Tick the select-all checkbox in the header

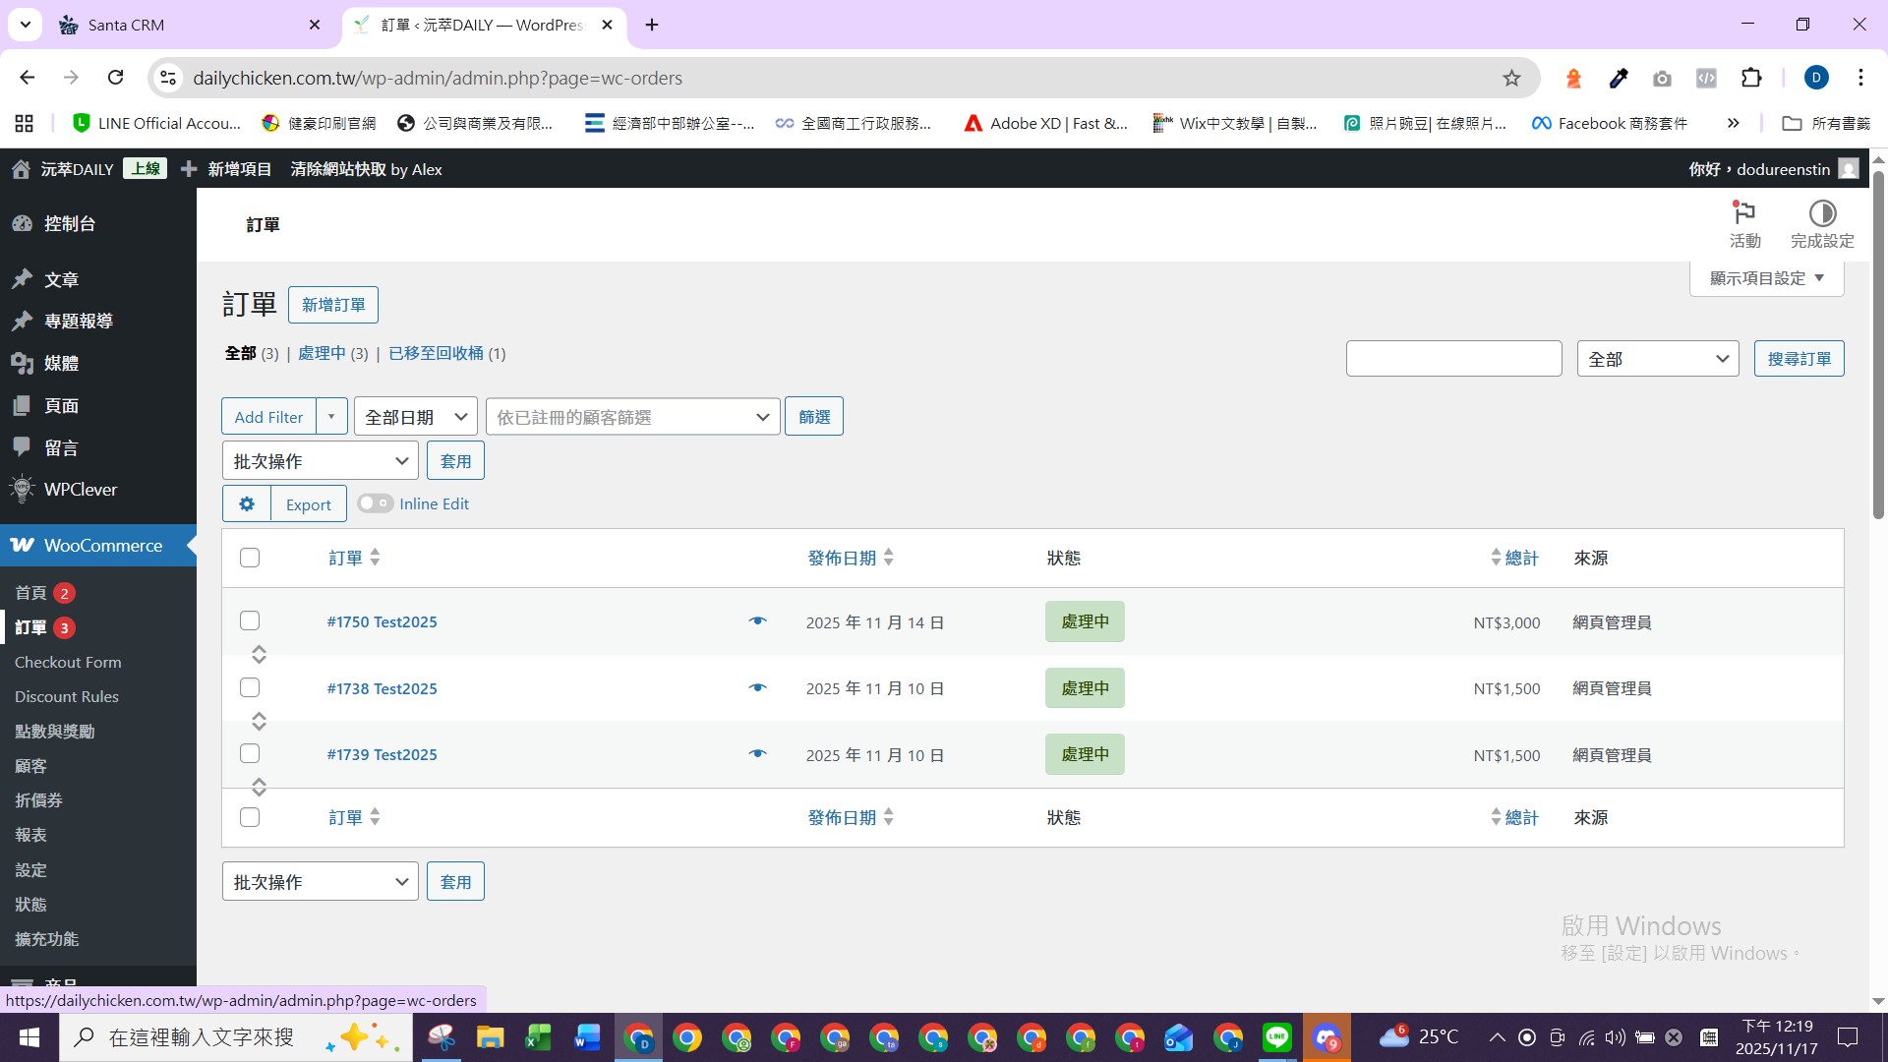[x=250, y=558]
